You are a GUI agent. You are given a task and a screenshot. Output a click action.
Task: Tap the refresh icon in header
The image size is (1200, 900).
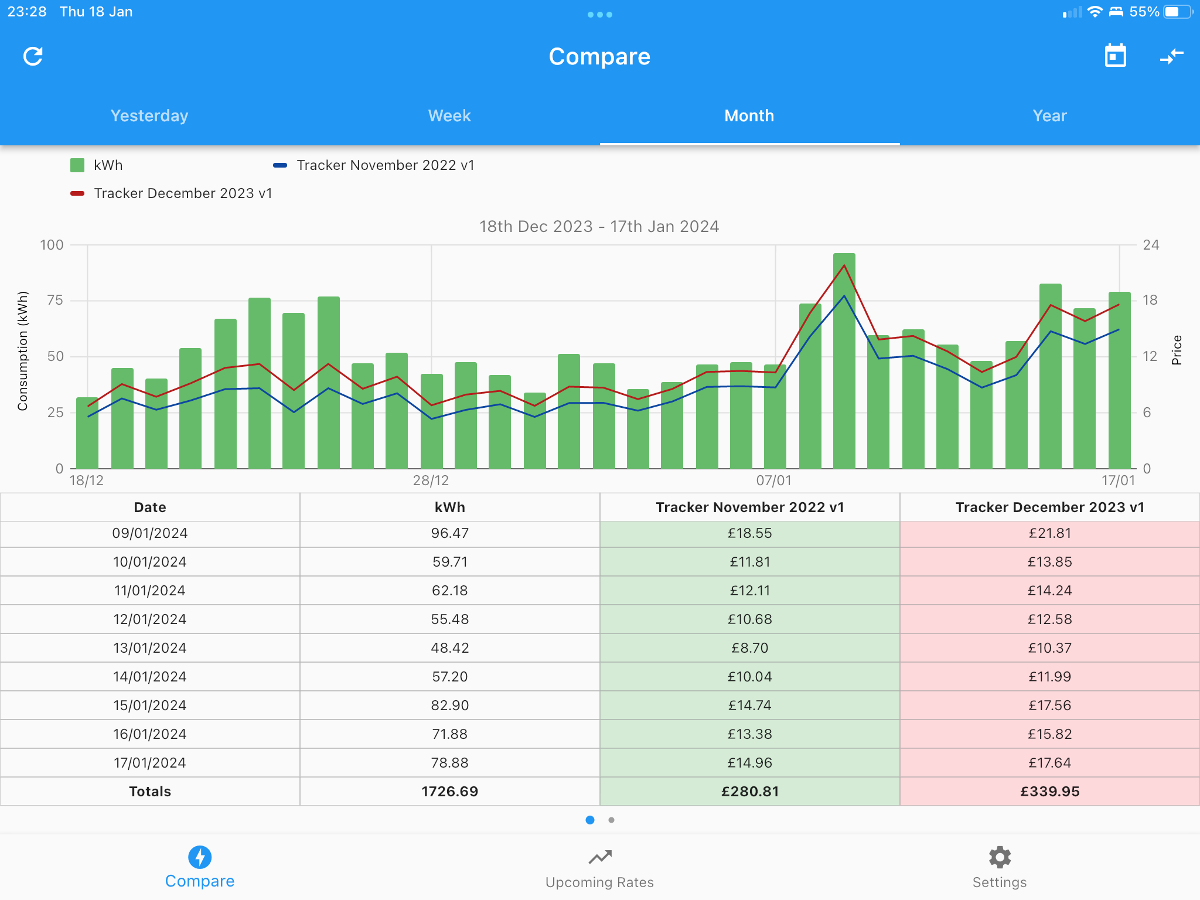tap(33, 56)
